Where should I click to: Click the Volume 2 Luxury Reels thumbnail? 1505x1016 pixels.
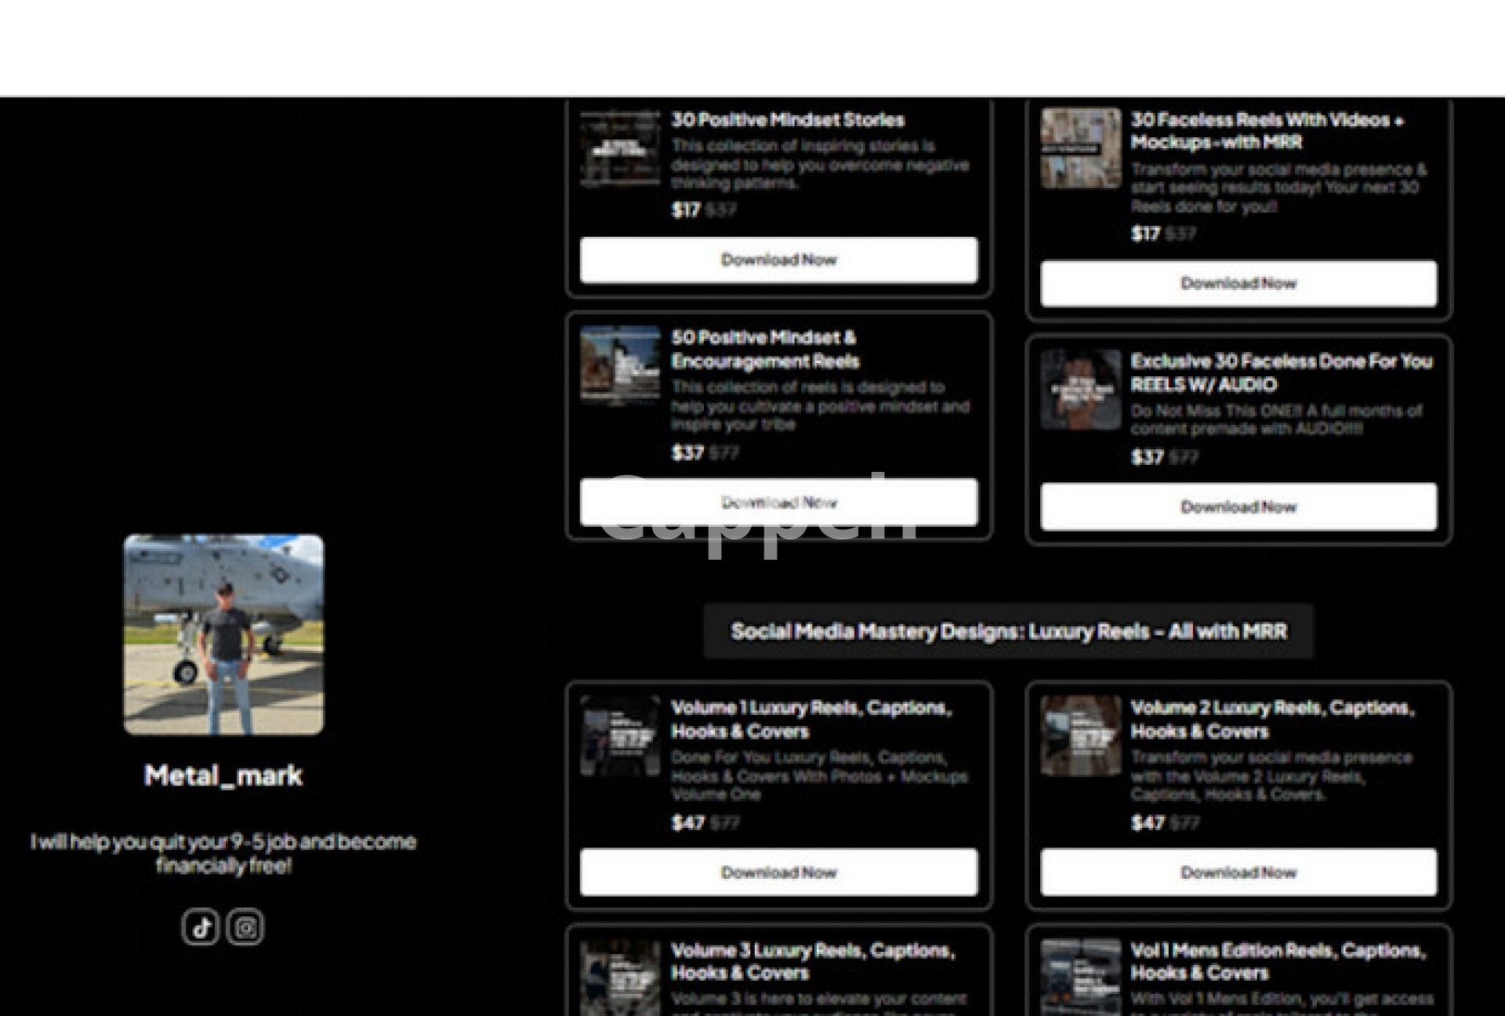(x=1080, y=736)
